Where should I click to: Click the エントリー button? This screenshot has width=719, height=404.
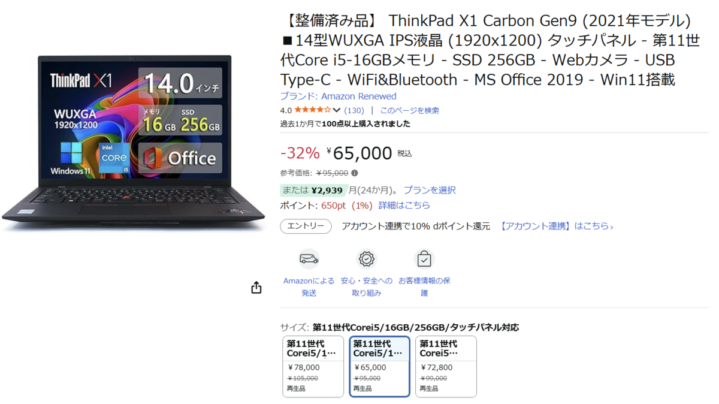coord(306,226)
